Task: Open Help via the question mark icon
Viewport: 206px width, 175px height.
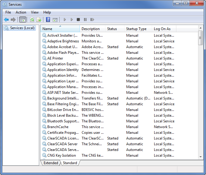Action: point(48,20)
